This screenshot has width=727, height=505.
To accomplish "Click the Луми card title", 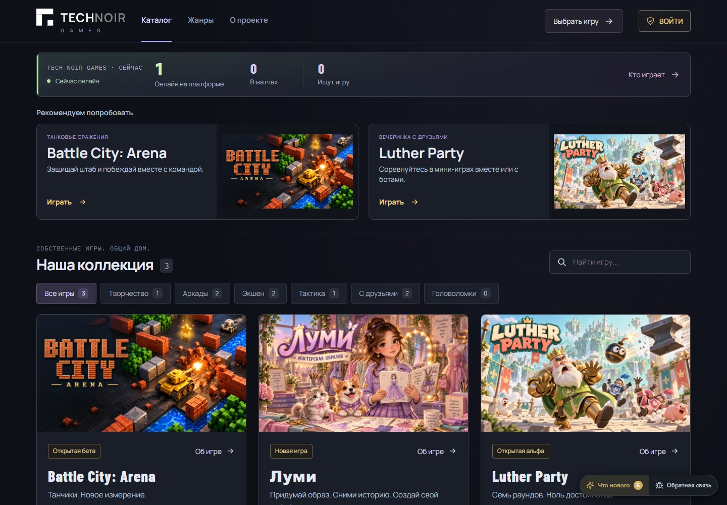I will click(x=293, y=477).
